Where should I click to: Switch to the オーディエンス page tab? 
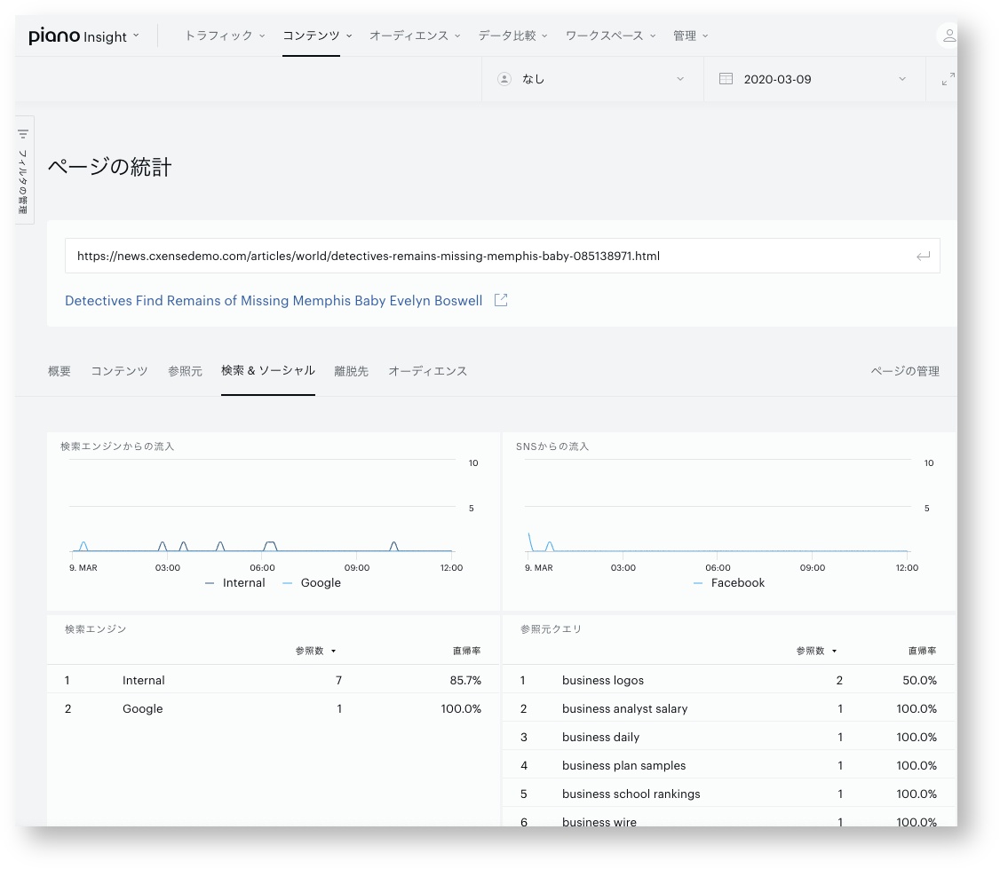click(x=428, y=371)
